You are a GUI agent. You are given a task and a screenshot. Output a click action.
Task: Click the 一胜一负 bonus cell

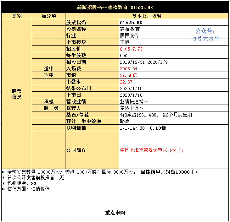click(48, 108)
